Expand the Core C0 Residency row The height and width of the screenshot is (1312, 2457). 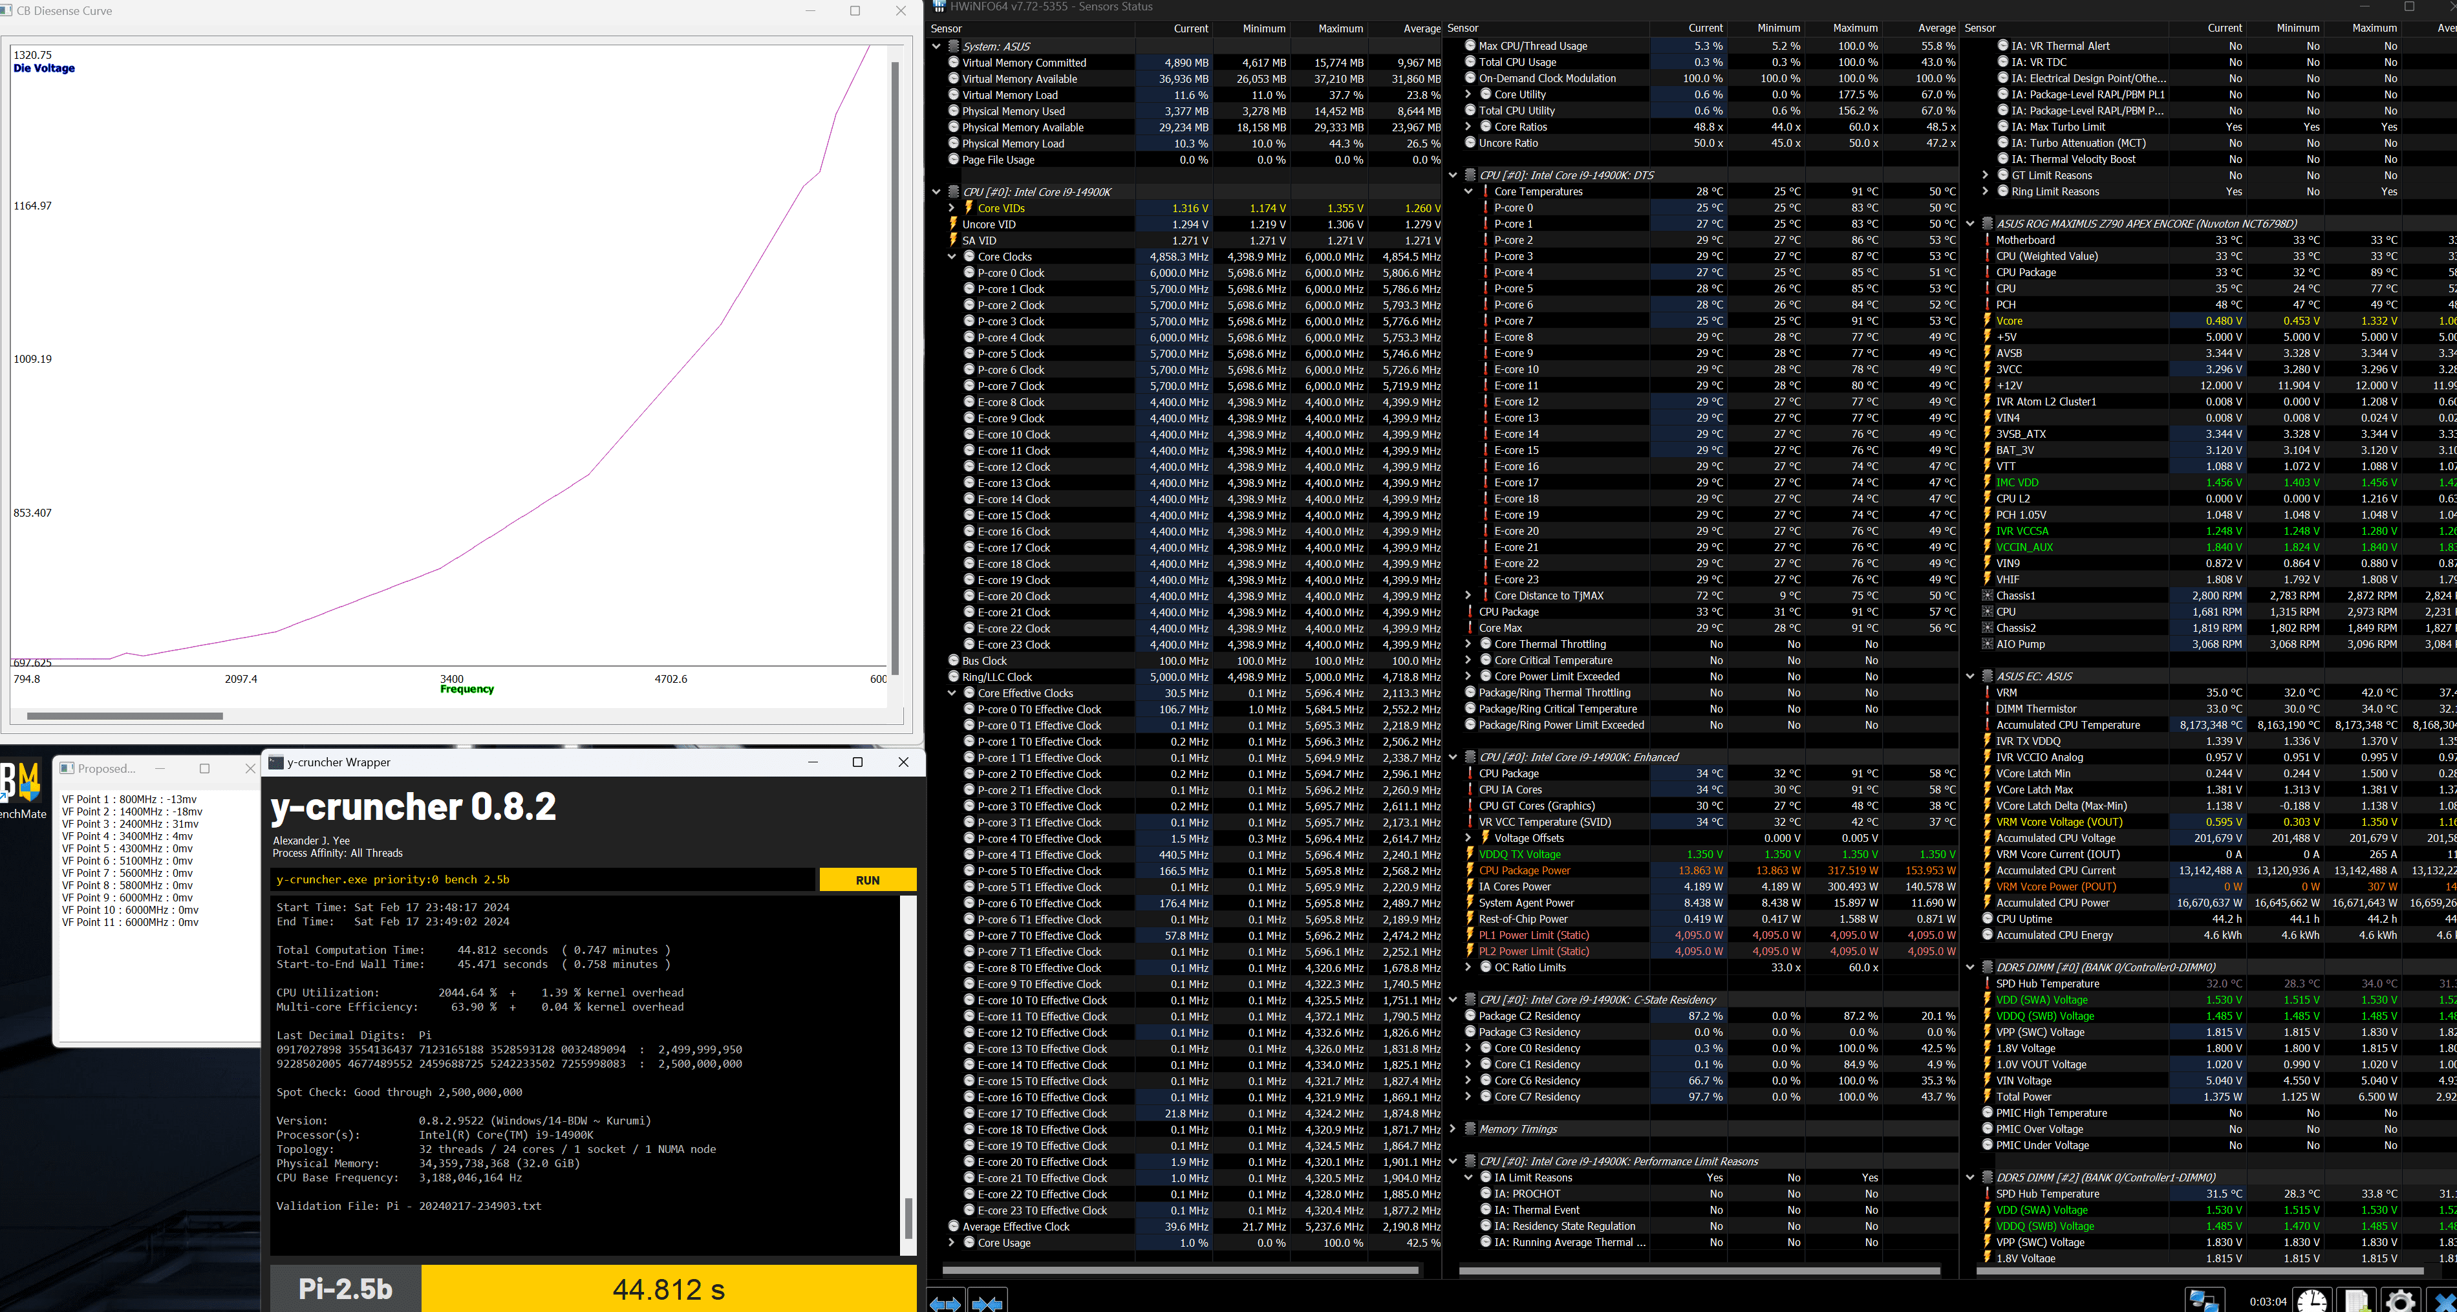coord(1469,1049)
